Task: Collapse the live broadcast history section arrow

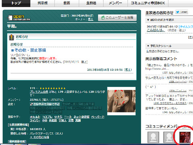Action: (148, 20)
